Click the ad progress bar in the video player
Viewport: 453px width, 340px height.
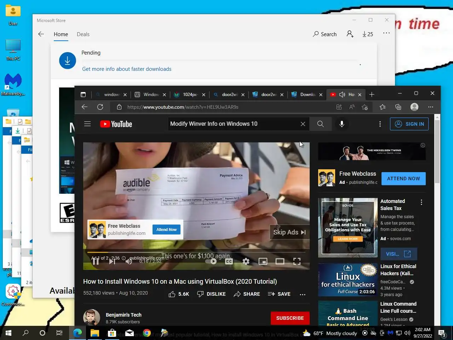[x=196, y=253]
